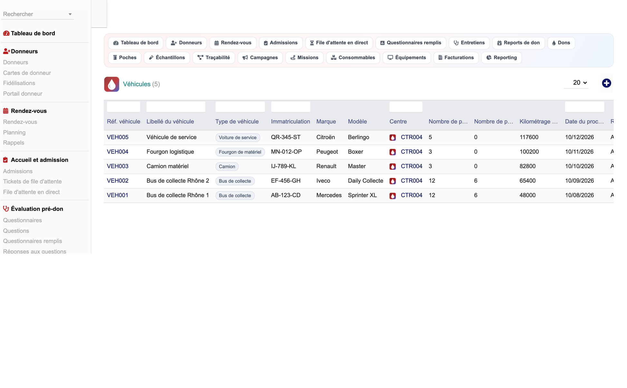Open the Rechercher dropdown in sidebar

38,14
